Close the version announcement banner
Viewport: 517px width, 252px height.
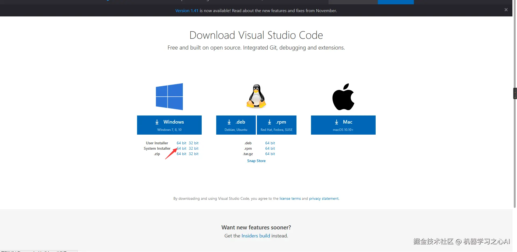point(506,10)
